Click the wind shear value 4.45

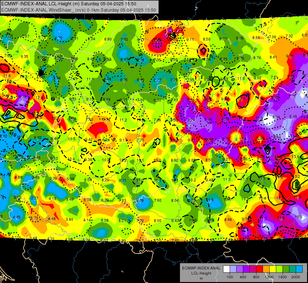pos(16,217)
